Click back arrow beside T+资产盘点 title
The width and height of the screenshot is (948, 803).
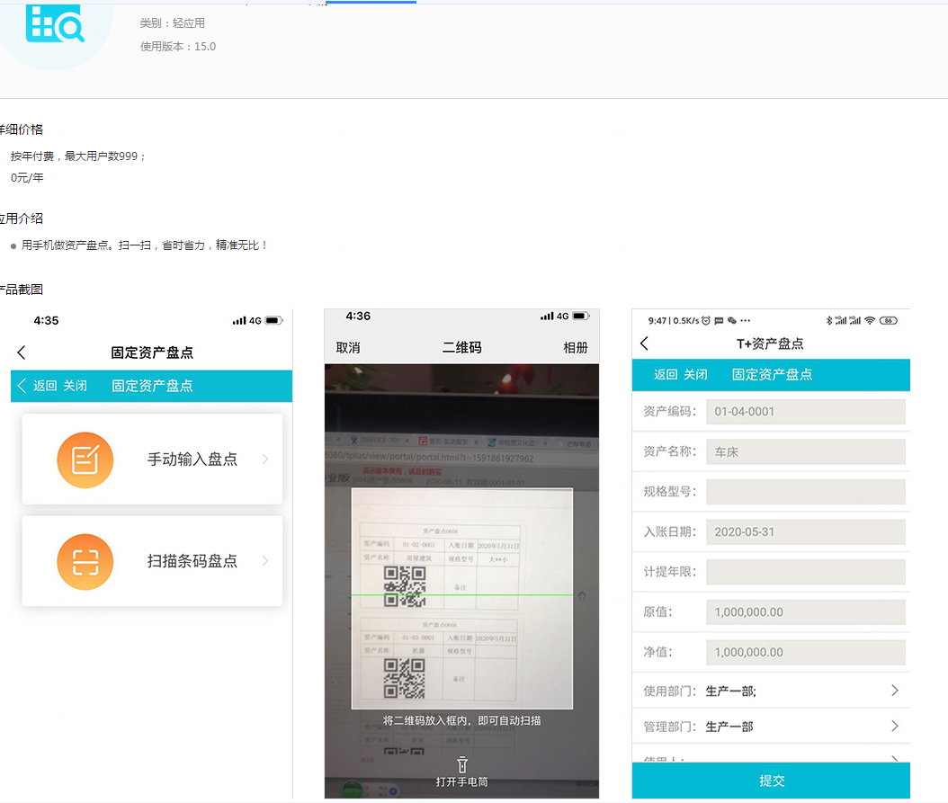coord(645,344)
